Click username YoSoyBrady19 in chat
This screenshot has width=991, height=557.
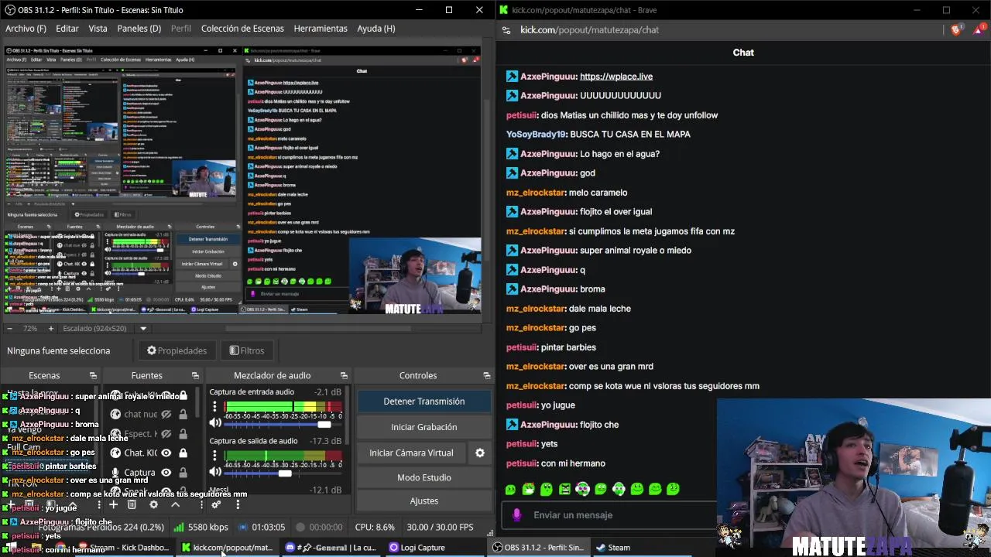[536, 135]
